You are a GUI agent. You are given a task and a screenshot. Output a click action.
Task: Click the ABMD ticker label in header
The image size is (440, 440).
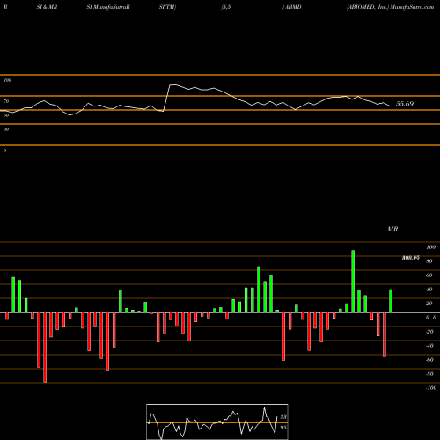point(293,7)
